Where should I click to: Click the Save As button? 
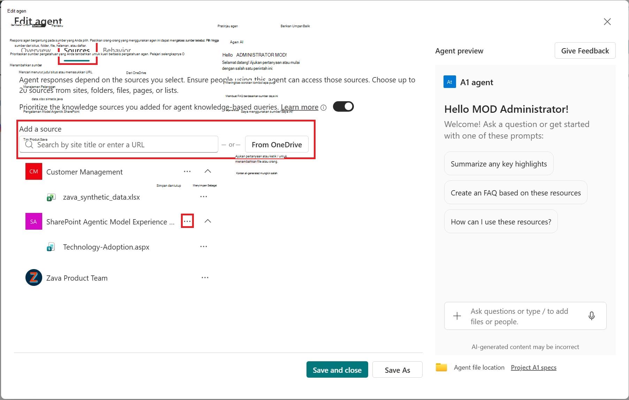[x=397, y=370]
